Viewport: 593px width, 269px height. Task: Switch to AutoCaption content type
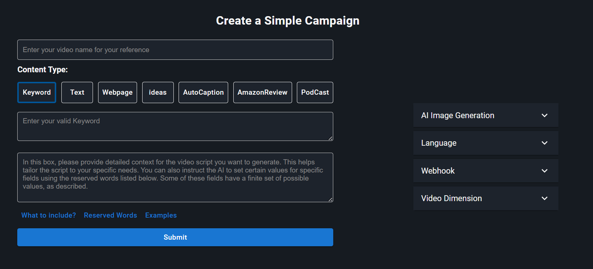click(203, 92)
